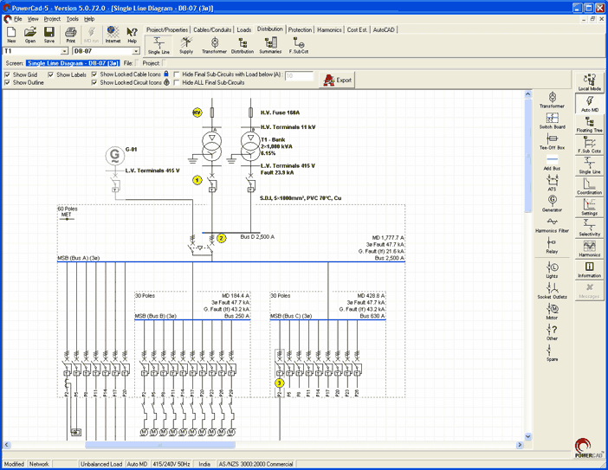This screenshot has width=608, height=470.
Task: Open the Distribution sub-section icon
Action: point(243,45)
